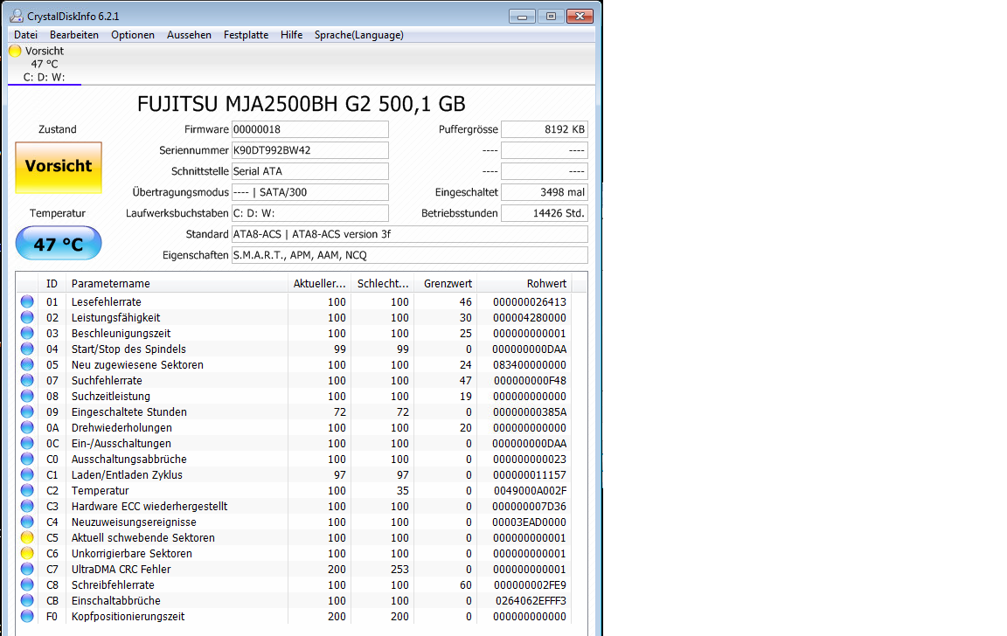Click the Eingeschaltet field 3498 mal
The image size is (1007, 636).
[545, 192]
